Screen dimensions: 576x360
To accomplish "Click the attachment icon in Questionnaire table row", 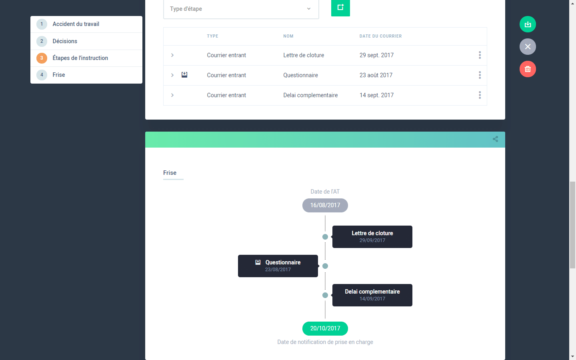I will [184, 75].
